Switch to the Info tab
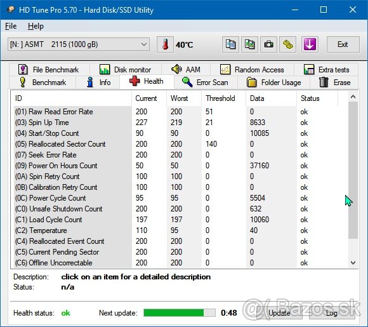This screenshot has width=368, height=327. pos(98,83)
